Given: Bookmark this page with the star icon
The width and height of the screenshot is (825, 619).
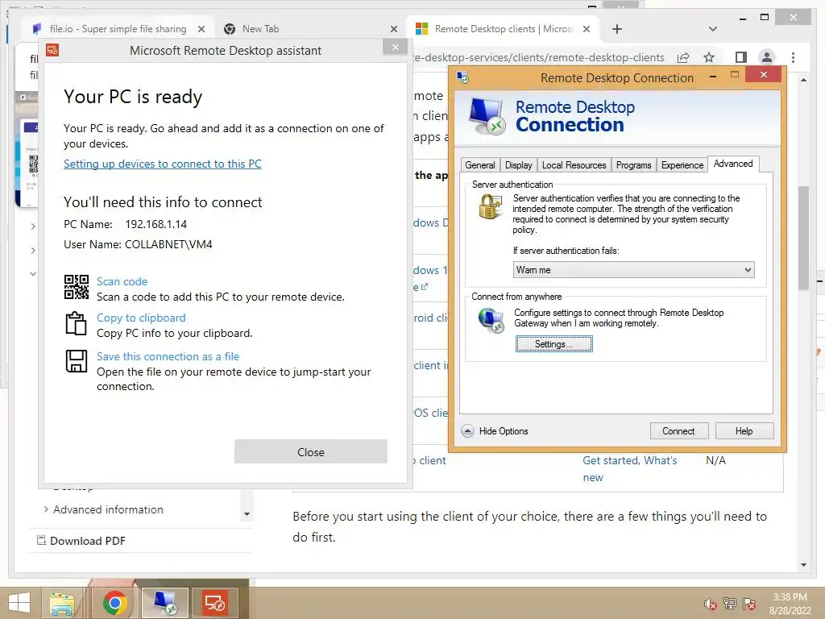Looking at the screenshot, I should 709,57.
